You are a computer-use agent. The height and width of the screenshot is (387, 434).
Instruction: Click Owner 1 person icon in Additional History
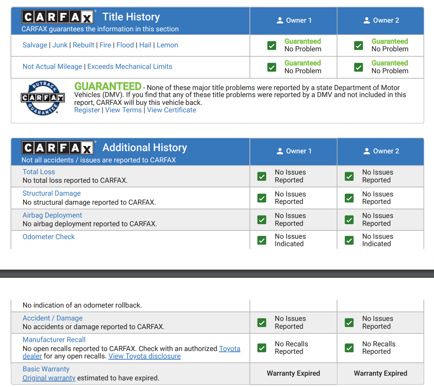280,151
